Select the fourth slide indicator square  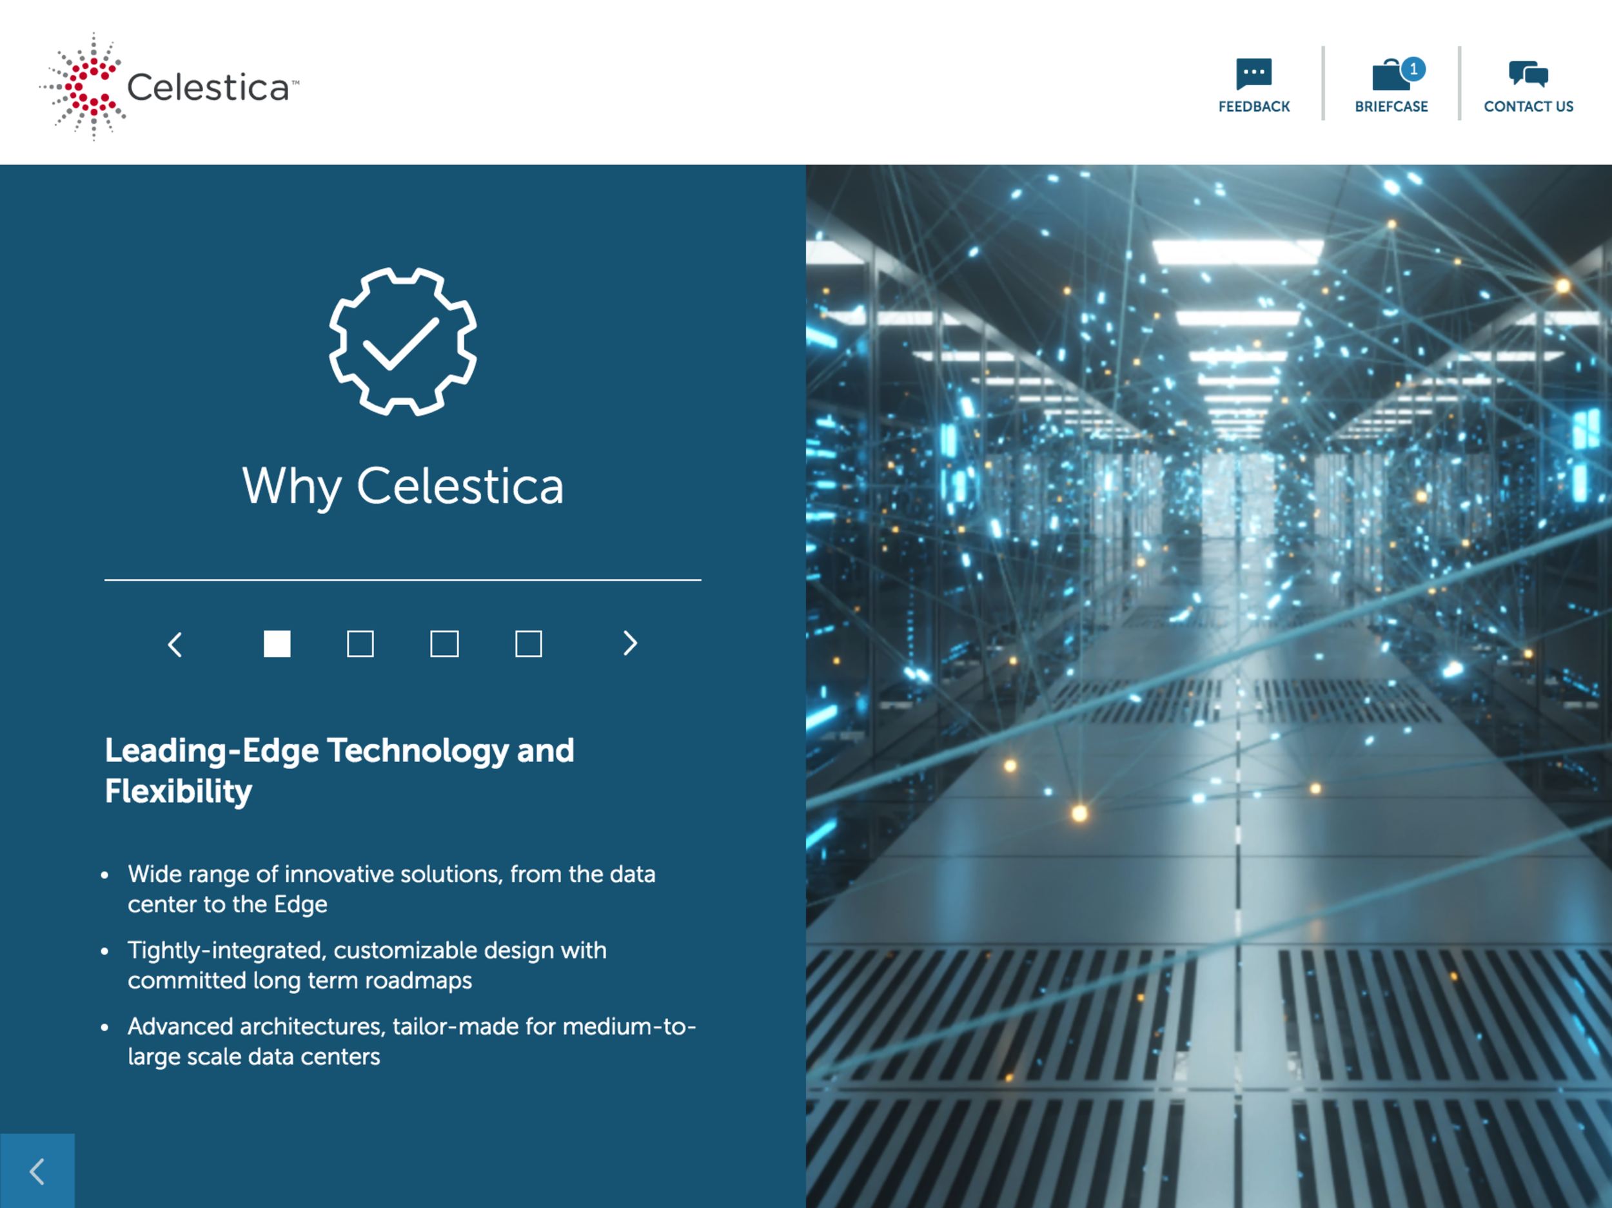528,643
